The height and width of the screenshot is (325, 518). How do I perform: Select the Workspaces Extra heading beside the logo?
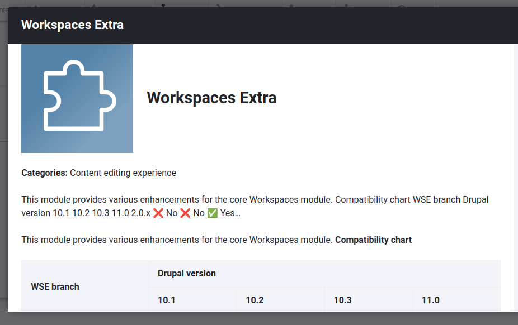coord(211,98)
